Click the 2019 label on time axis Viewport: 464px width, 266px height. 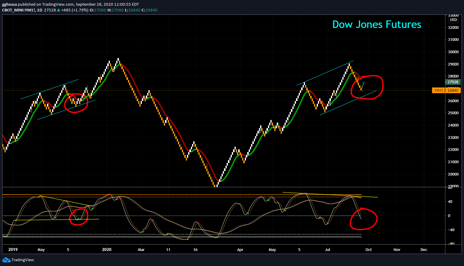pyautogui.click(x=13, y=249)
